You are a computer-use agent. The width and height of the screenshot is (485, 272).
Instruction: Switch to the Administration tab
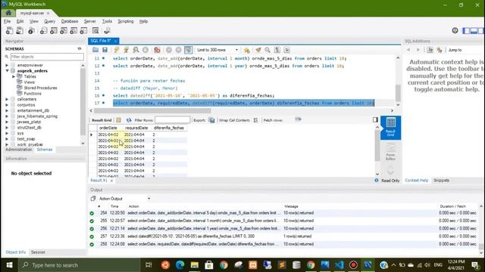(18, 150)
